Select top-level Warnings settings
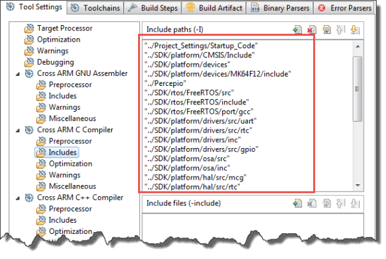The image size is (386, 259). pos(46,51)
